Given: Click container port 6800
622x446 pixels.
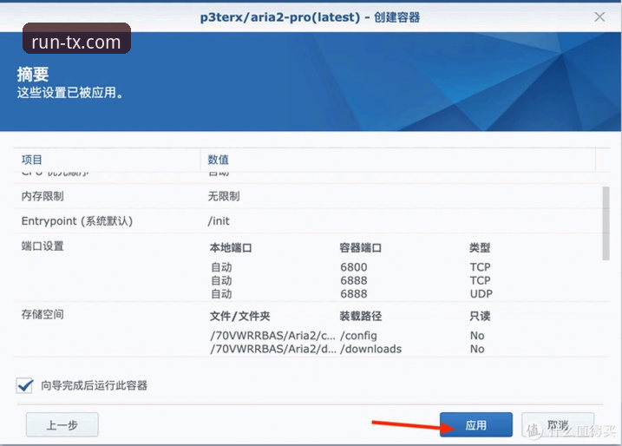Looking at the screenshot, I should click(x=353, y=267).
